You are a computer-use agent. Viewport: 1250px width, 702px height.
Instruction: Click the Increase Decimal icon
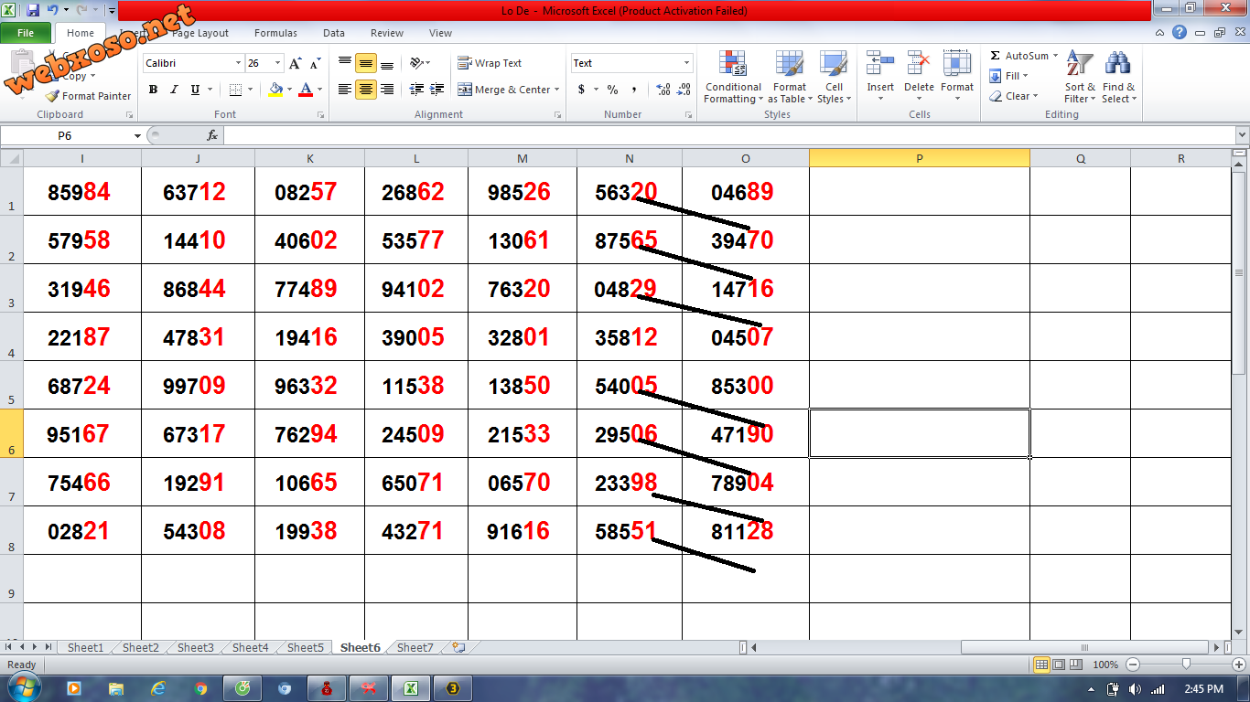663,90
